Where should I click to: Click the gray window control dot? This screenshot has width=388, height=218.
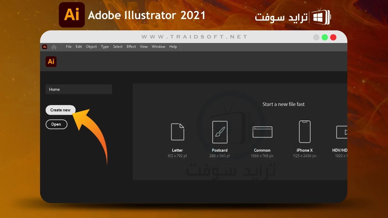[316, 37]
